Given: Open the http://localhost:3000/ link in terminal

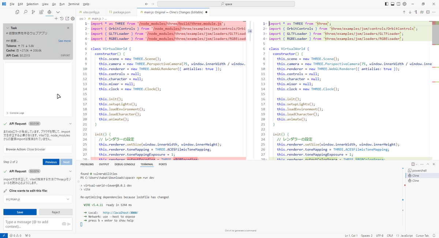Looking at the screenshot, I should [120, 213].
